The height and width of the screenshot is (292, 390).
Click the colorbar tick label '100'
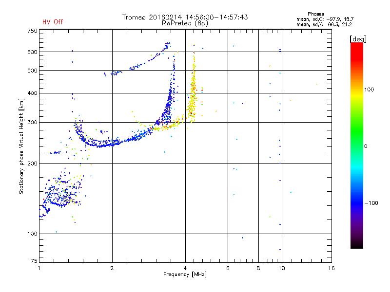[369, 90]
